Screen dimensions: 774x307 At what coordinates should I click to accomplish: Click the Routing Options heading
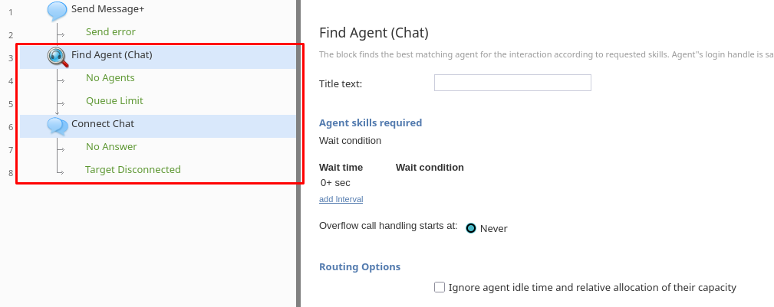pyautogui.click(x=360, y=267)
